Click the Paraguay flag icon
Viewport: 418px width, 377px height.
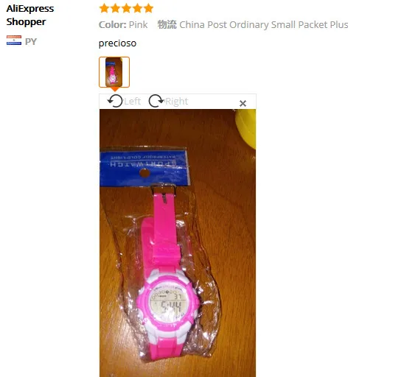14,40
